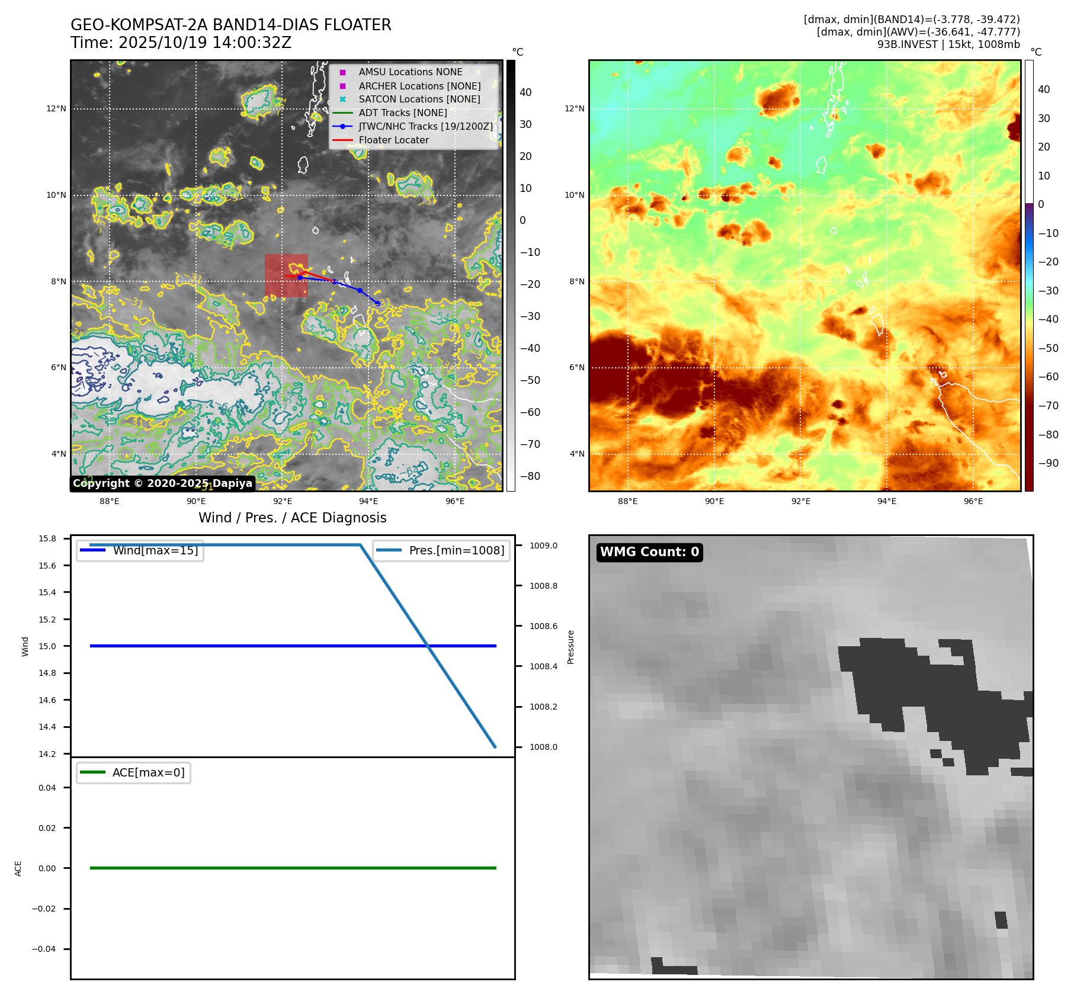The width and height of the screenshot is (1074, 1001).
Task: Click the Pres.[min=1008] legend entry
Action: 441,550
